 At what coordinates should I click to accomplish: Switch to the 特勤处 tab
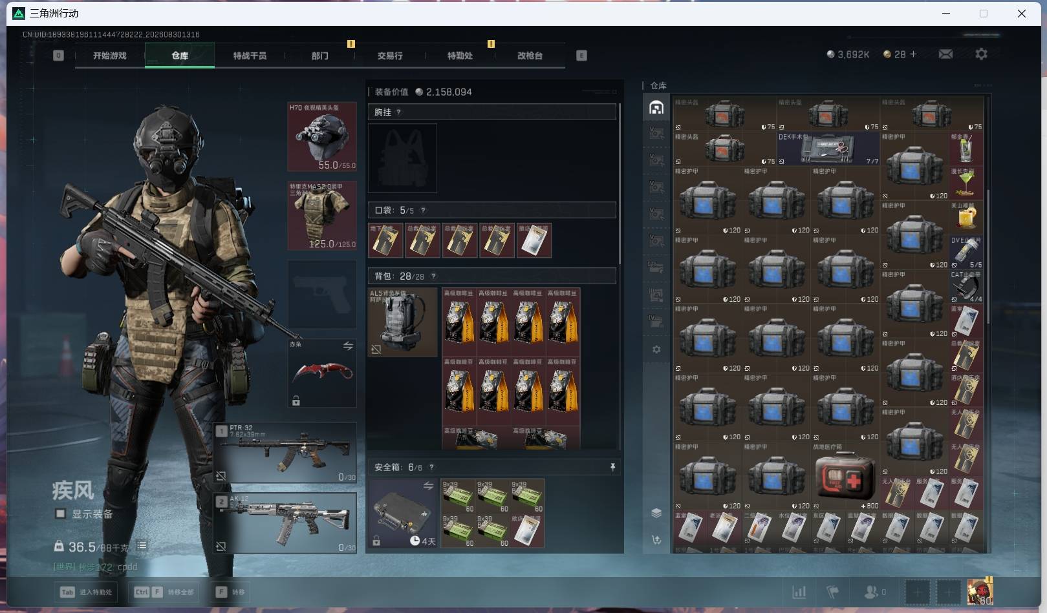pyautogui.click(x=460, y=56)
